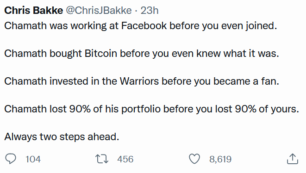The height and width of the screenshot is (173, 306).
Task: Click the word Bitcoin in tweet
Action: pos(101,54)
